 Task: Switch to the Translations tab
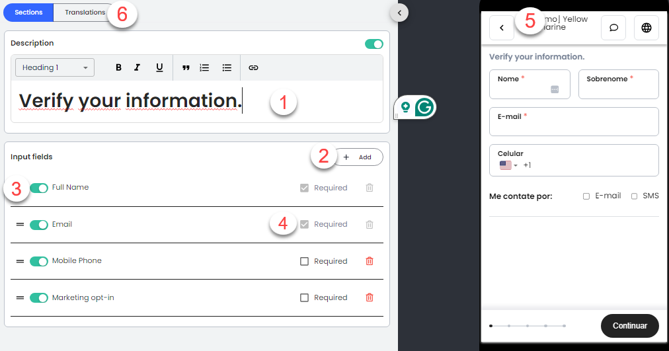(x=85, y=12)
